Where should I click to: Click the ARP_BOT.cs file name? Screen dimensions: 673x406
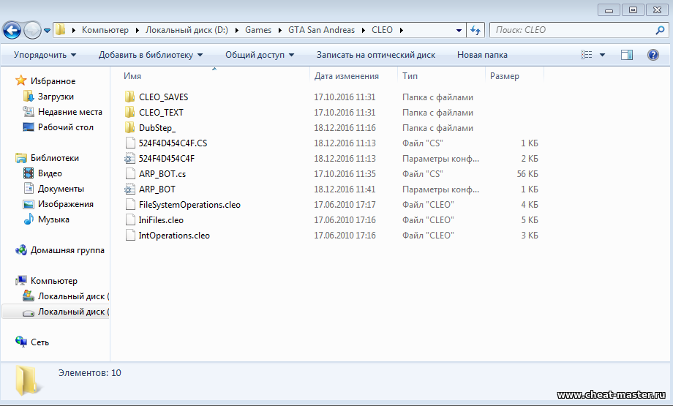click(162, 174)
